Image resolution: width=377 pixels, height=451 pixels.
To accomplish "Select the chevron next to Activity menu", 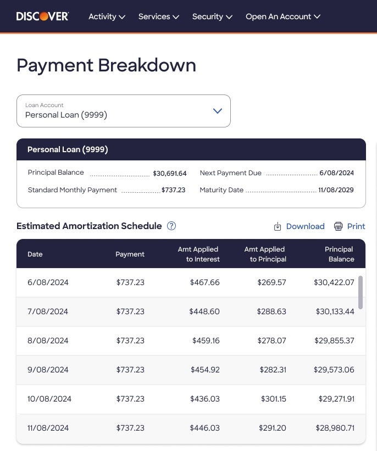I will (121, 16).
